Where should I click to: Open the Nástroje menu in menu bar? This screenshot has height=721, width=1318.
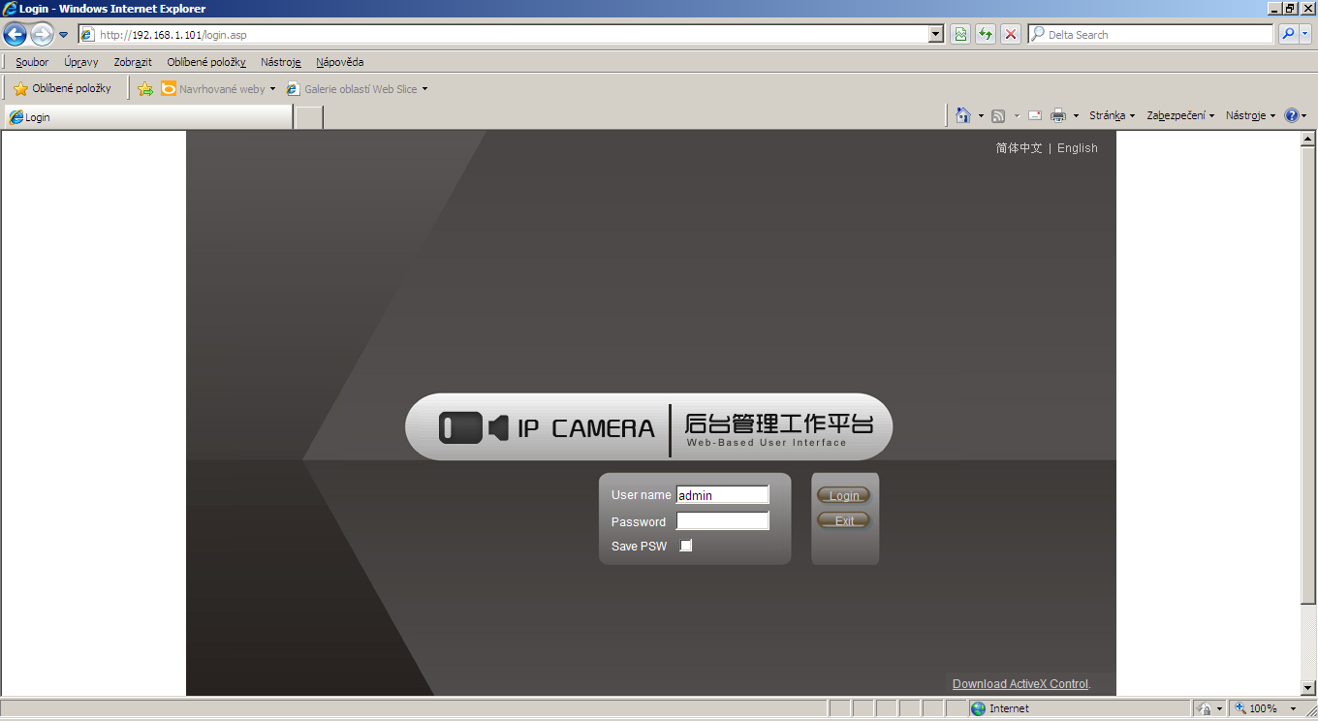click(281, 62)
